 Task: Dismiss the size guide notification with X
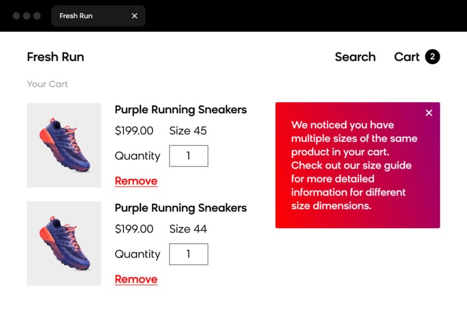click(x=429, y=113)
